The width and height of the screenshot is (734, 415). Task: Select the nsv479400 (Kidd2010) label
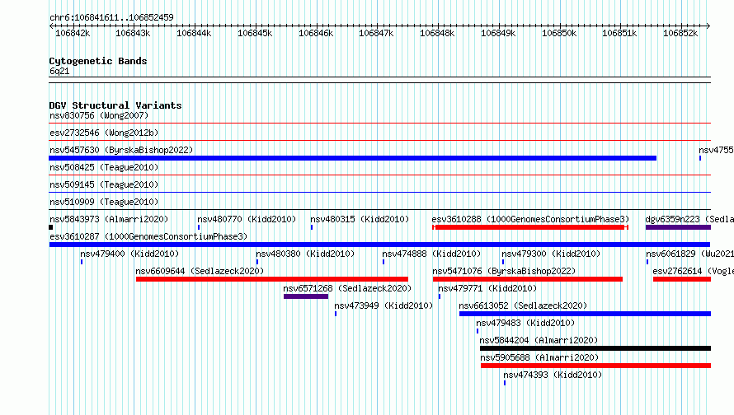(x=129, y=254)
